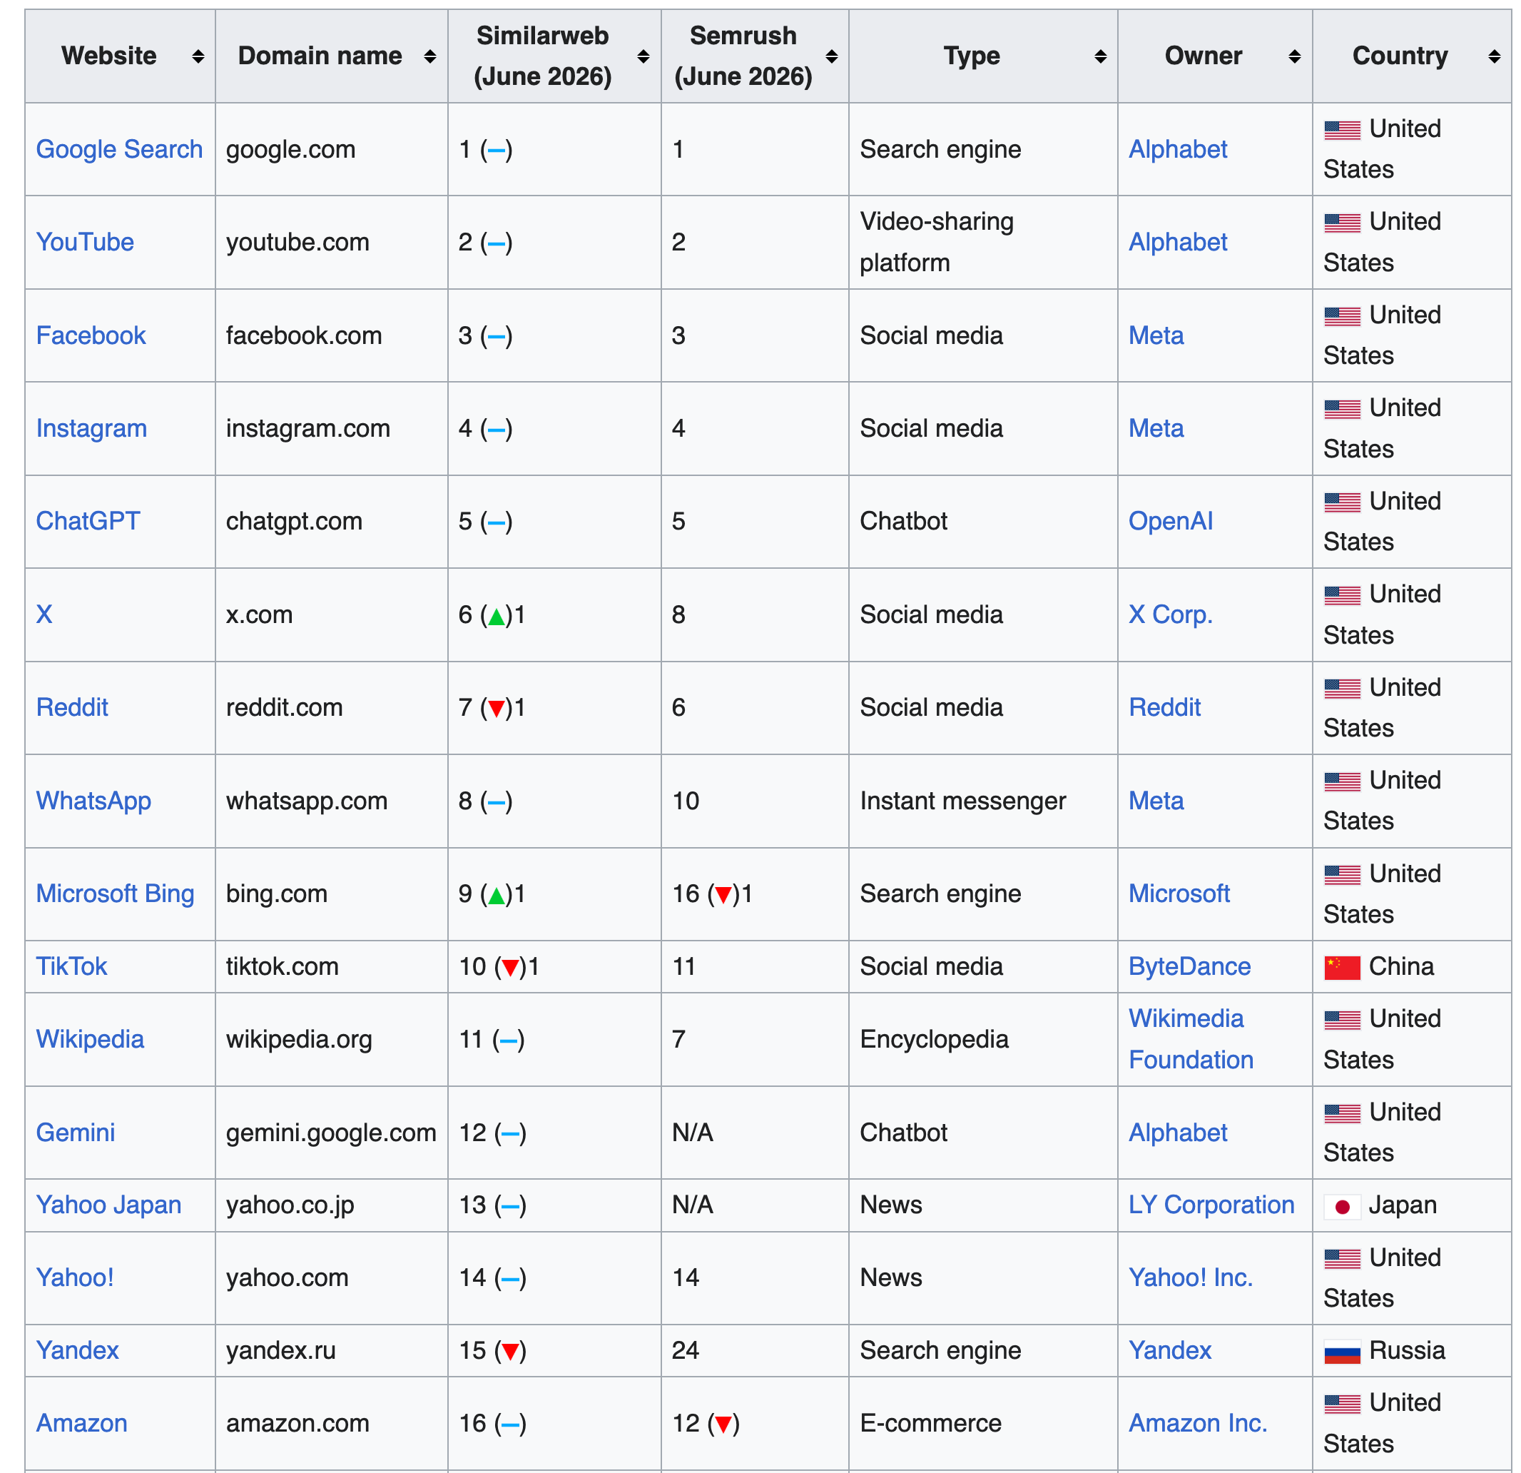Sort table by Website column arrows

click(x=198, y=56)
